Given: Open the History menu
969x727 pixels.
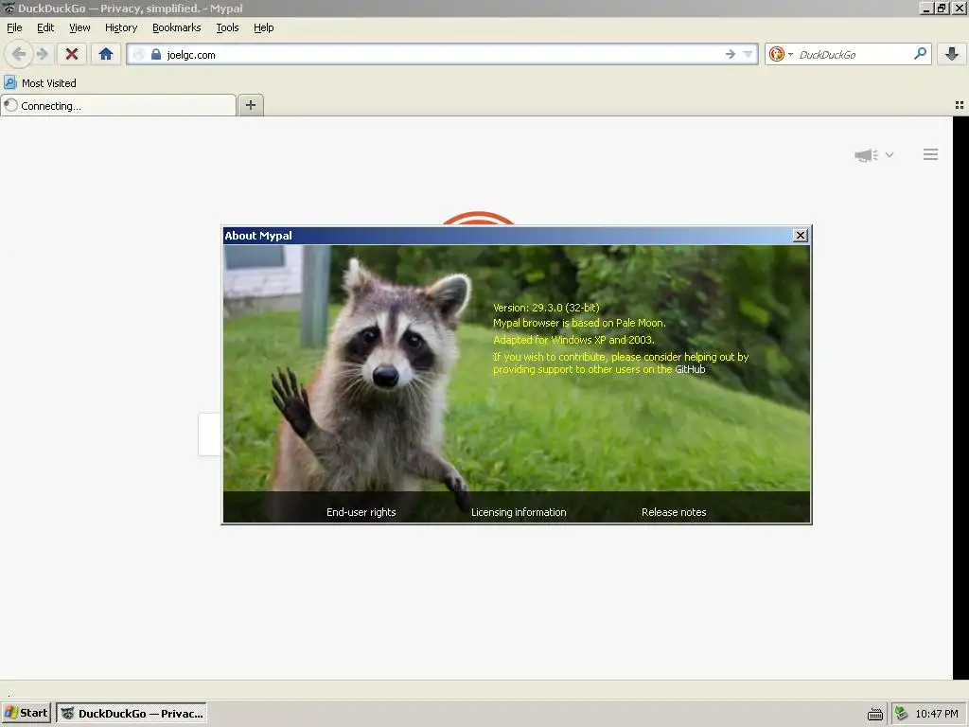Looking at the screenshot, I should (121, 27).
